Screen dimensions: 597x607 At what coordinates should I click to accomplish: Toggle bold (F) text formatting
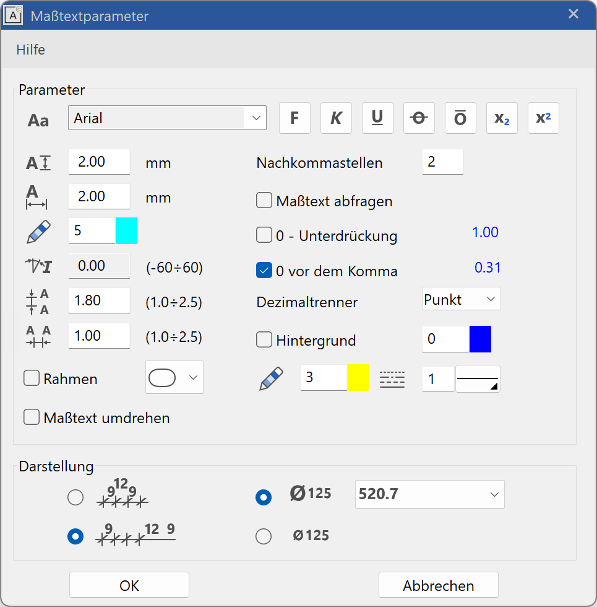(x=294, y=118)
